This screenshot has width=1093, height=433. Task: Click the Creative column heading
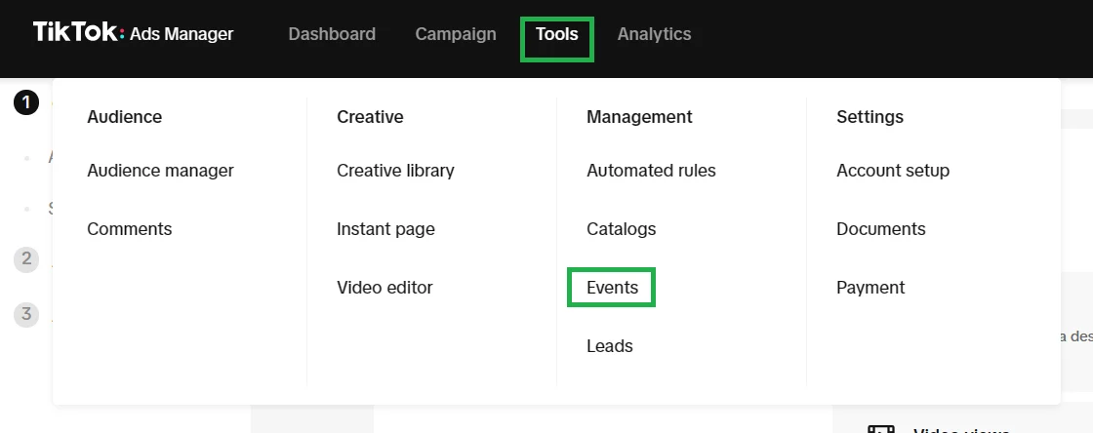click(x=370, y=117)
